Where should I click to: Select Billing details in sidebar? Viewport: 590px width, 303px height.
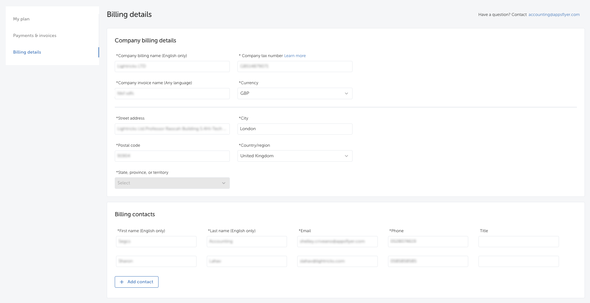click(x=27, y=52)
